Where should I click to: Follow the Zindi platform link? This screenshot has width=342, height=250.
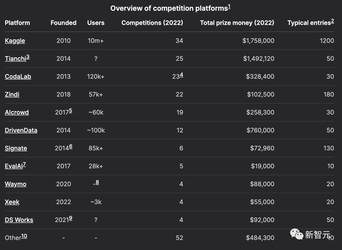click(12, 95)
